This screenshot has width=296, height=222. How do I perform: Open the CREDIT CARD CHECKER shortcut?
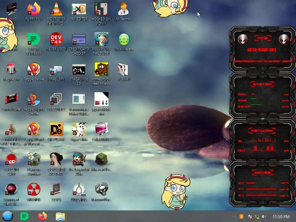point(79,39)
